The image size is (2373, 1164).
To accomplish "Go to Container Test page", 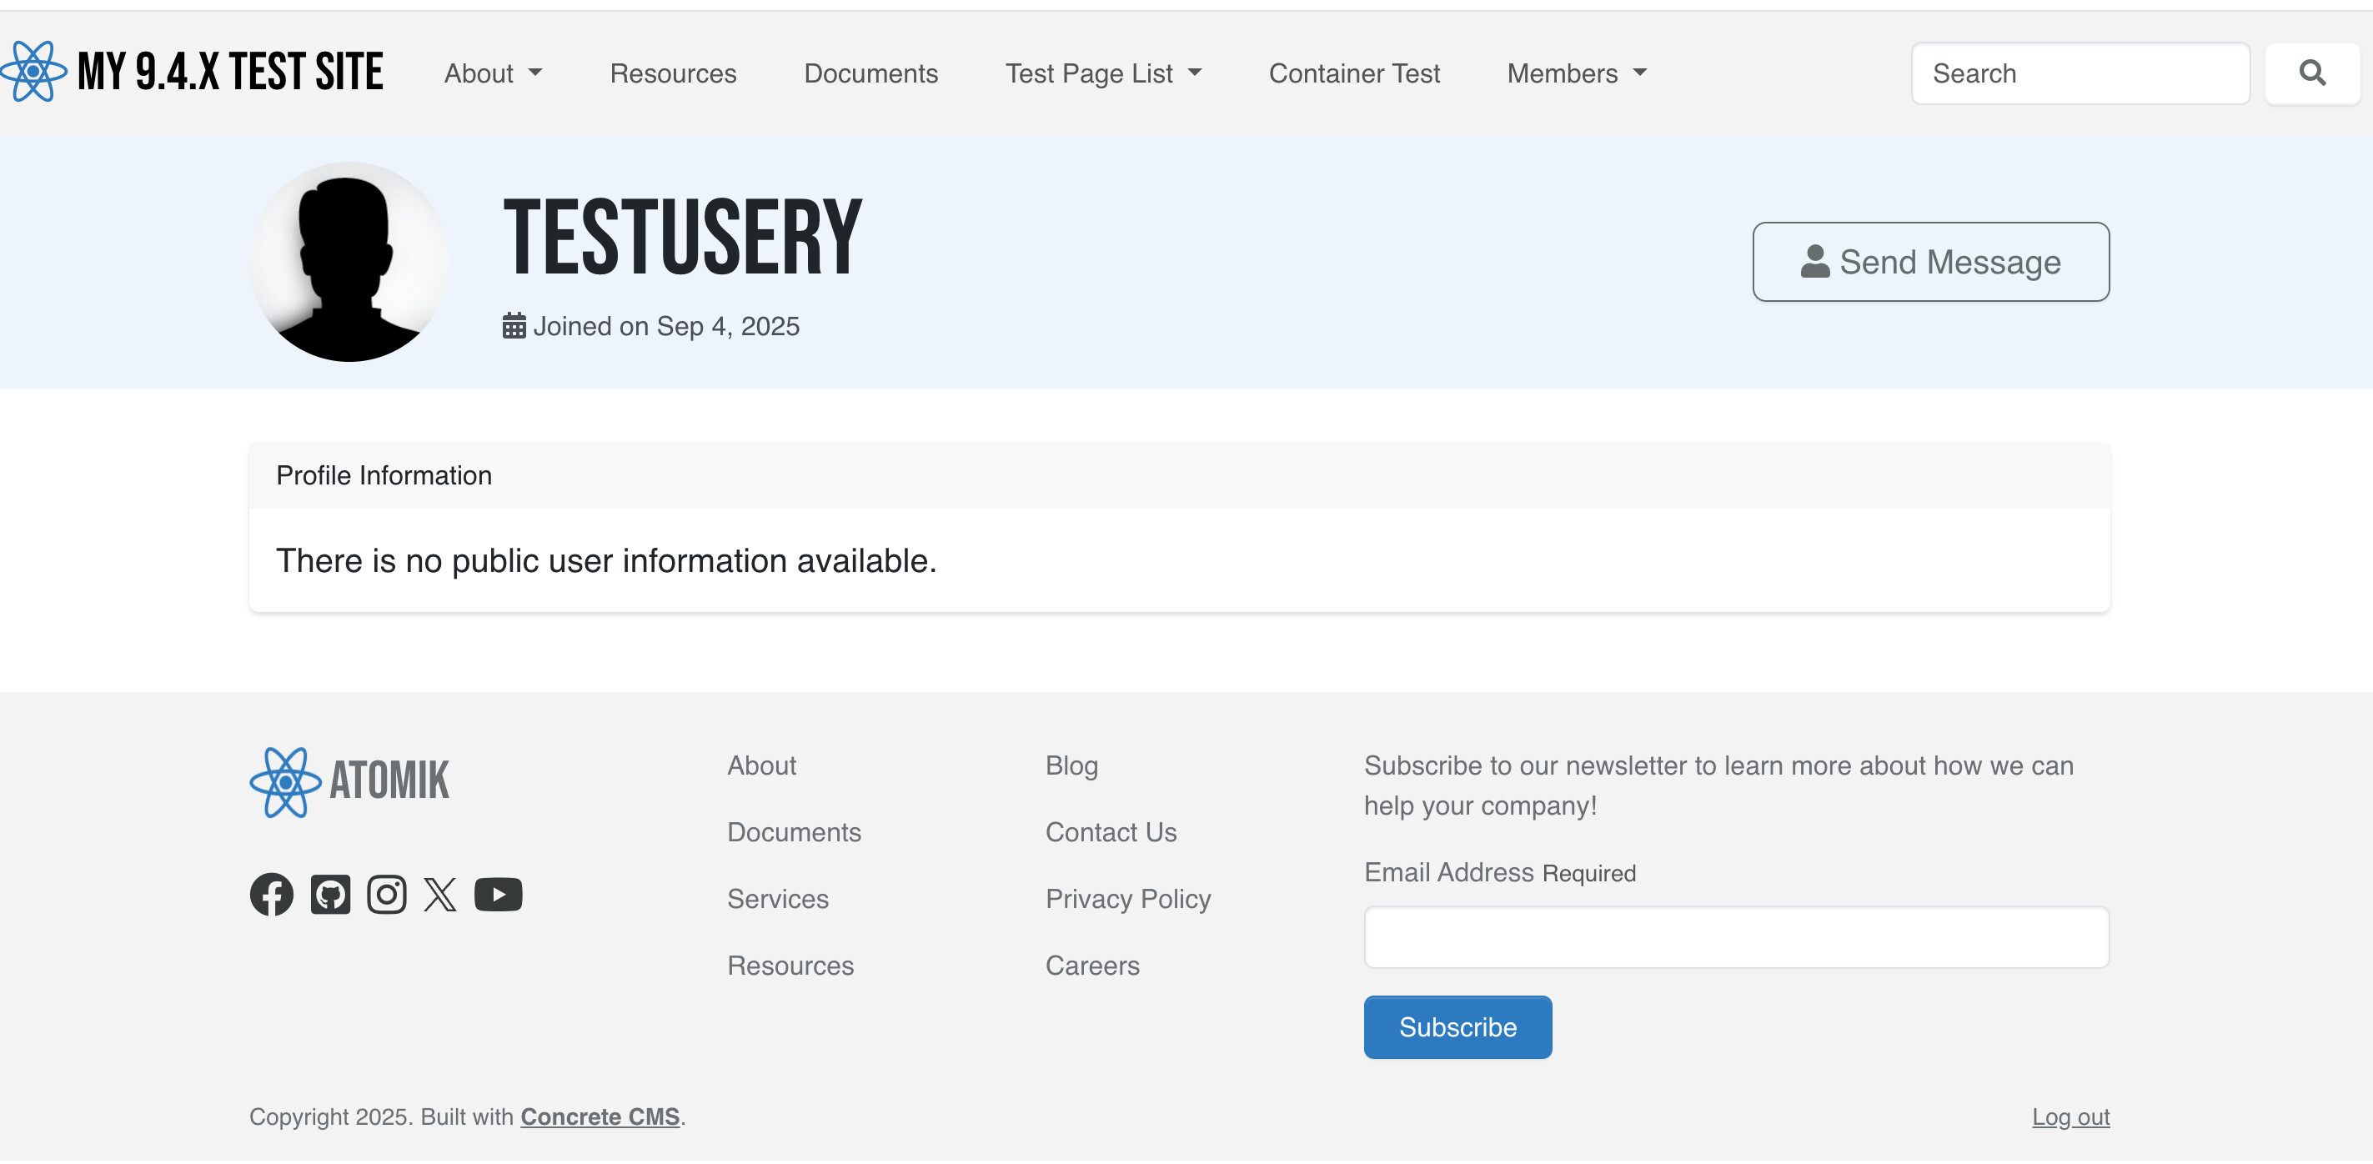I will click(1353, 73).
